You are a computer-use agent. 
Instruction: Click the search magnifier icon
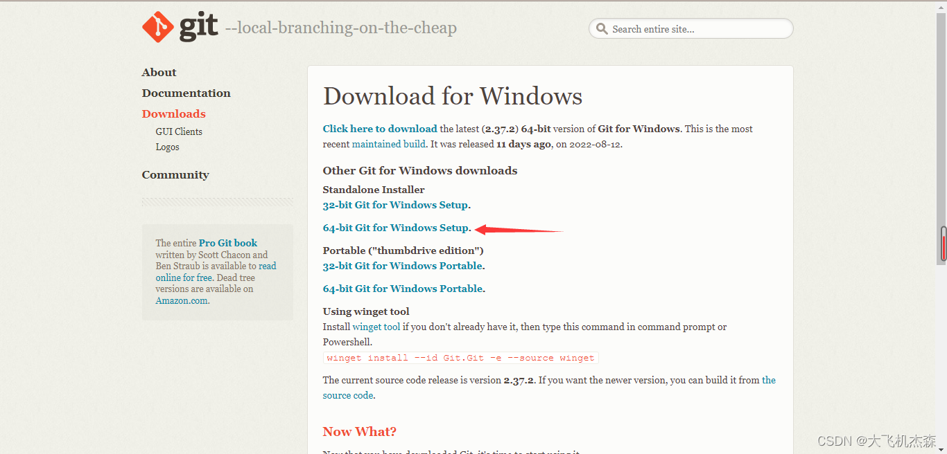(x=602, y=29)
